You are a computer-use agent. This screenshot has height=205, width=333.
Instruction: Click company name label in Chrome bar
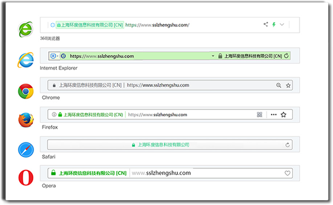pyautogui.click(x=90, y=85)
